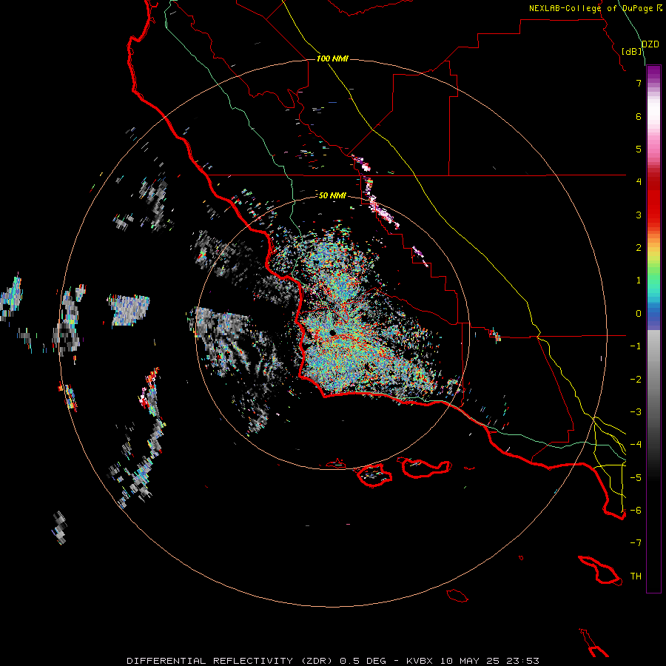Click the NEXLAB-College of DuPage credit text

pos(591,8)
